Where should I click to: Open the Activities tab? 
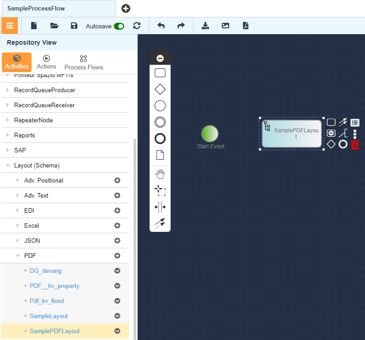[17, 62]
